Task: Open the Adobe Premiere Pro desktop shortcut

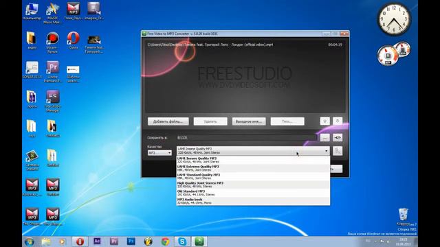Action: [52, 71]
